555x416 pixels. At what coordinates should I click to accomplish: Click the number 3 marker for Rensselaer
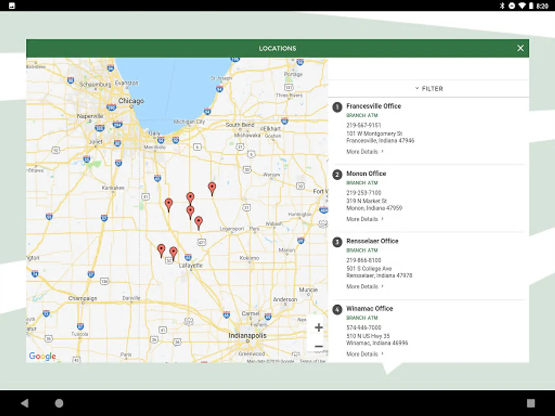(x=337, y=242)
